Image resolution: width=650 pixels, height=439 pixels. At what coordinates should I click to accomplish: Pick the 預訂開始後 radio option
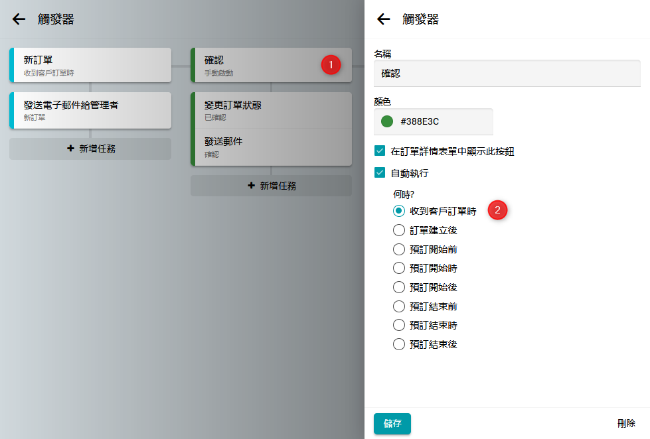click(x=399, y=287)
